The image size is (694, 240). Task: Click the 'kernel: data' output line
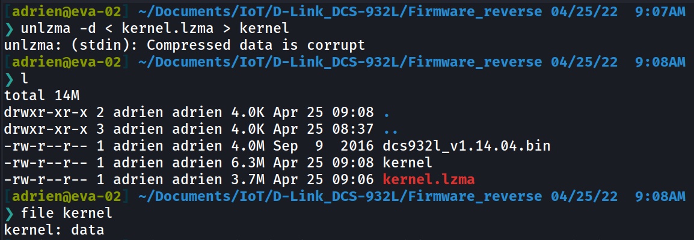coord(54,230)
